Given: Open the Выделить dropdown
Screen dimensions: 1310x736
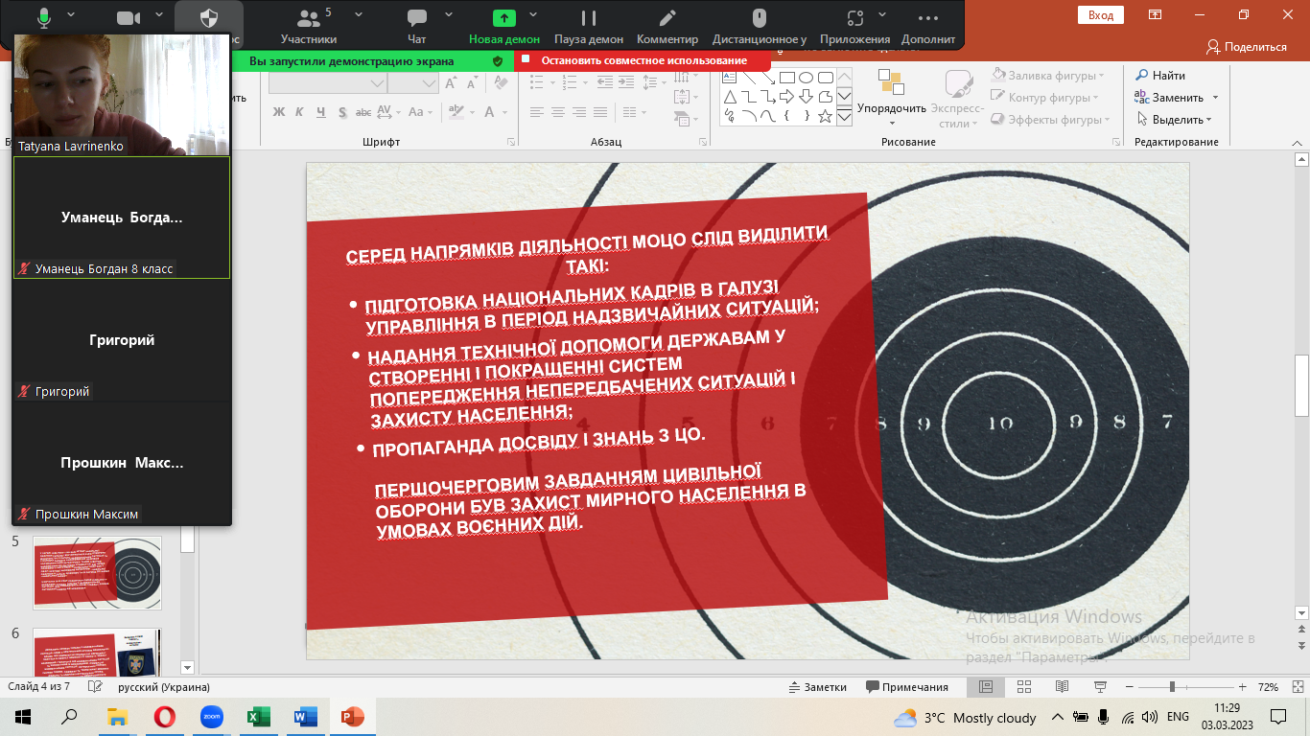Looking at the screenshot, I should tap(1175, 120).
